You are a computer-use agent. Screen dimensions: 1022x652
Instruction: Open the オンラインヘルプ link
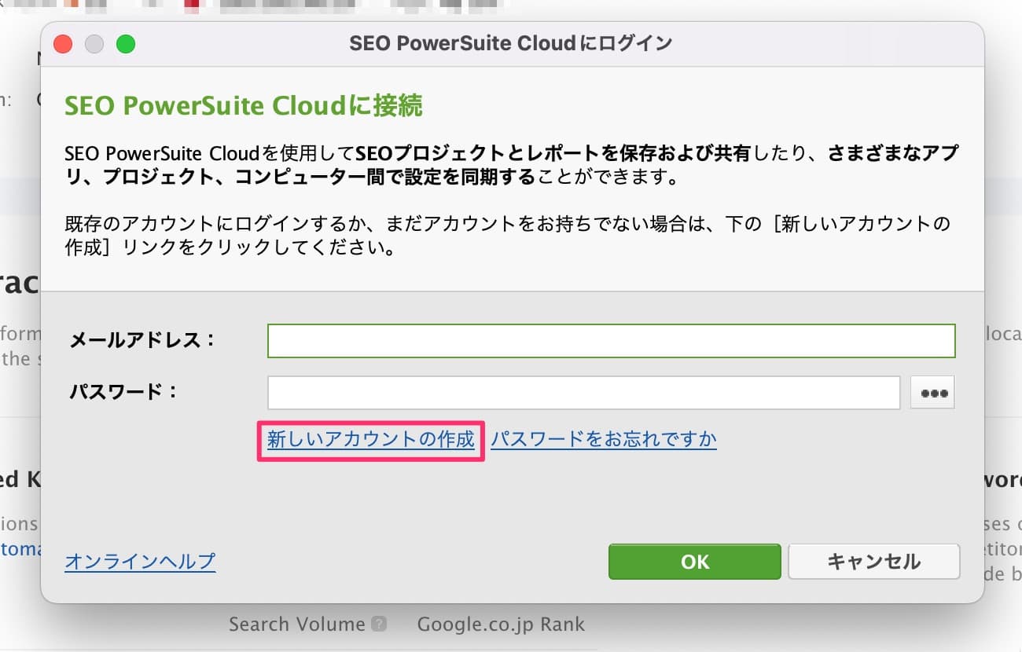pyautogui.click(x=140, y=561)
